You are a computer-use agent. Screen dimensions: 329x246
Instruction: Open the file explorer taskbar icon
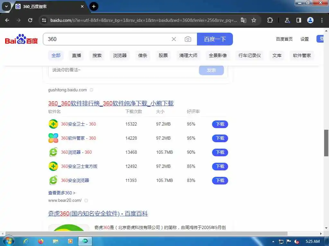(x=55, y=241)
